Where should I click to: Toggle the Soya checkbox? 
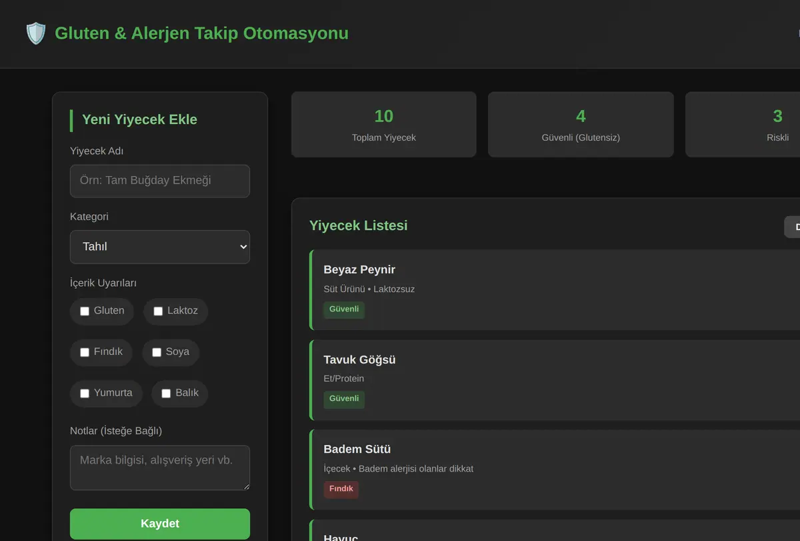tap(157, 352)
